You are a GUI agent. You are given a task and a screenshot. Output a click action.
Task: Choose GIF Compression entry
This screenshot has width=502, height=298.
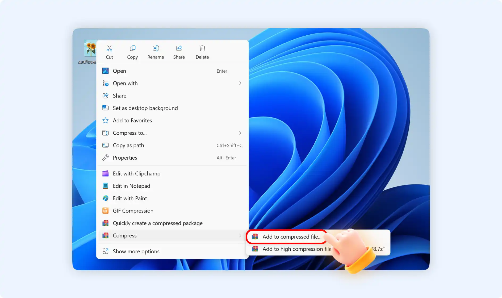click(172, 211)
